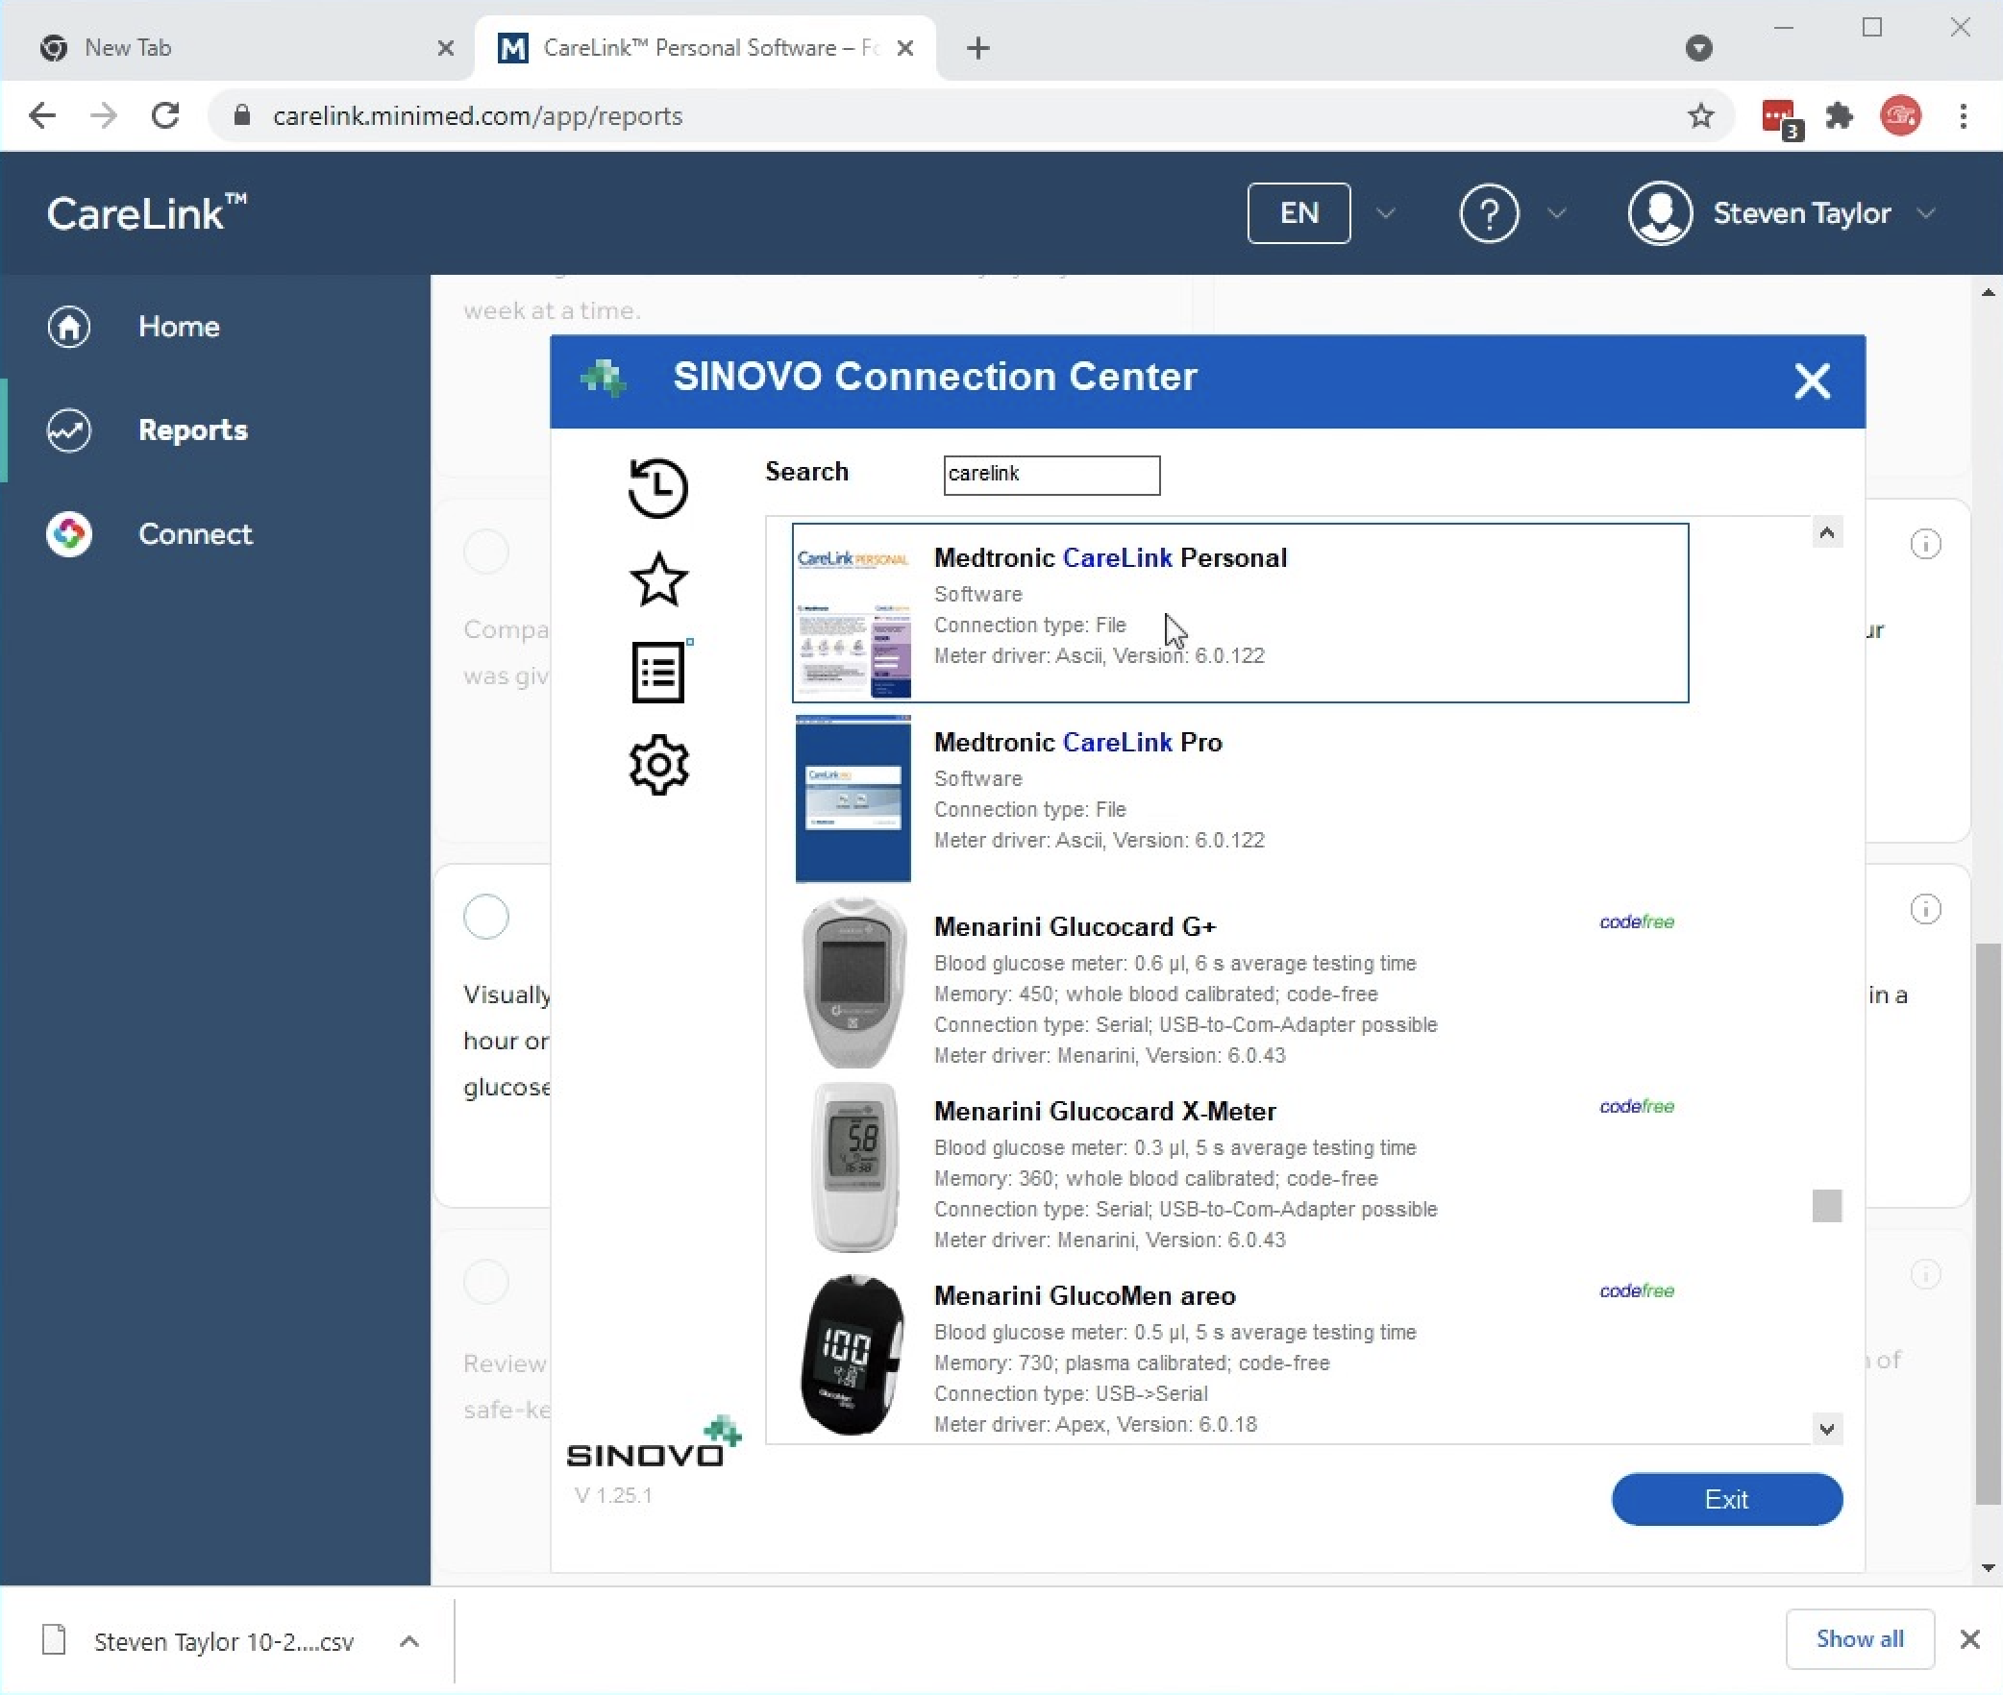Click the page vertical scrollbar thumb
Screen dimensions: 2003x1695
click(x=1988, y=1224)
